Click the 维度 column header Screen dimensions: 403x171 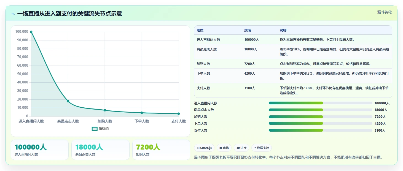pyautogui.click(x=200, y=30)
